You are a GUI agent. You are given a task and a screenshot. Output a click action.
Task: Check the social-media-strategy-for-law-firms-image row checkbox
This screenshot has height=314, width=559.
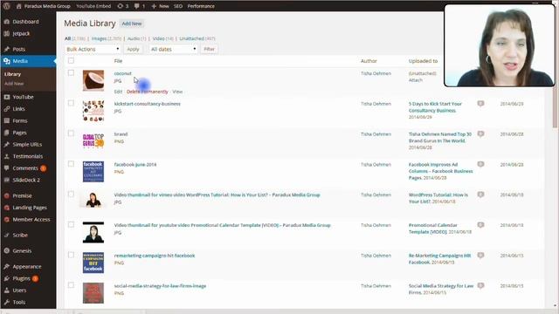(71, 285)
